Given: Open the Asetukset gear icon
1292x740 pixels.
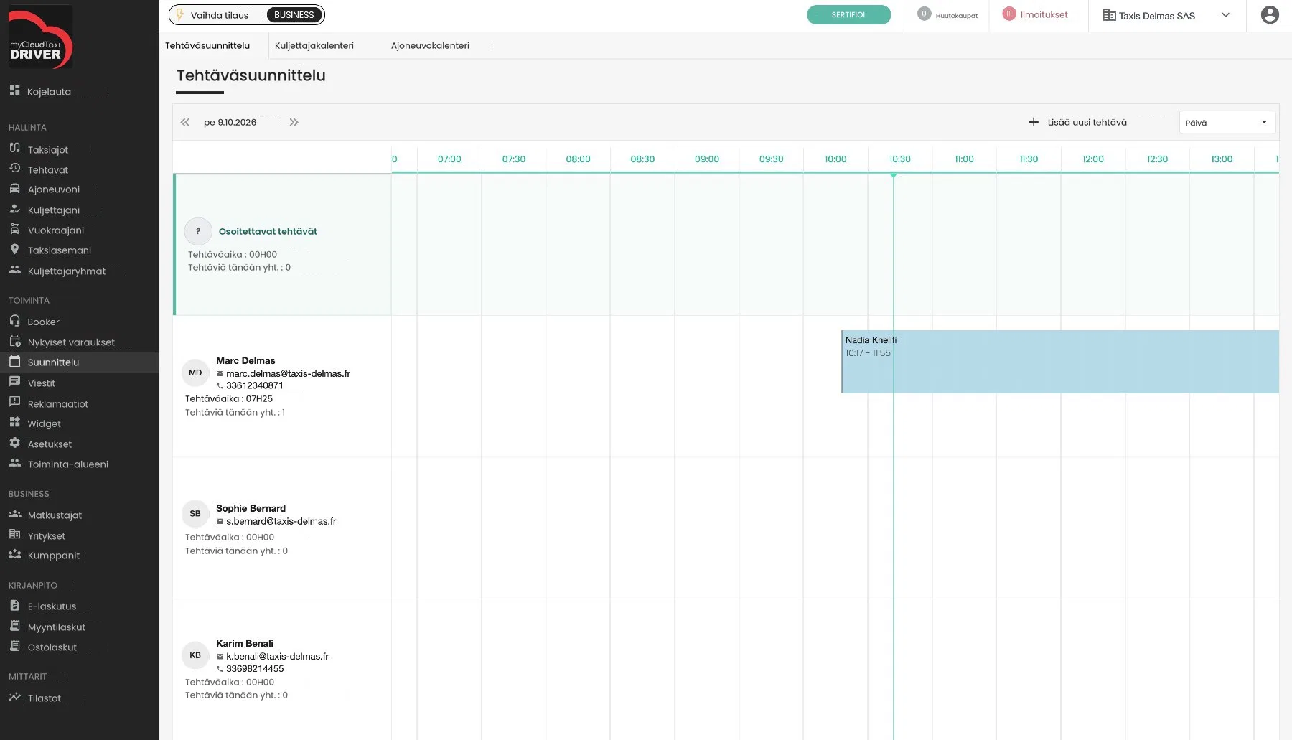Looking at the screenshot, I should tap(14, 443).
